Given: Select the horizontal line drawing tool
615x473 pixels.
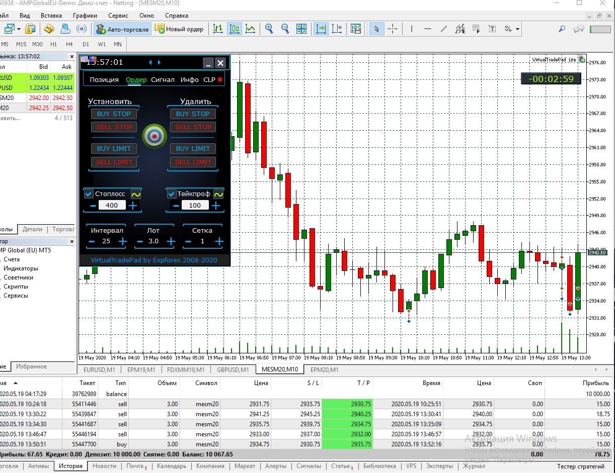Looking at the screenshot, I should pyautogui.click(x=428, y=29).
